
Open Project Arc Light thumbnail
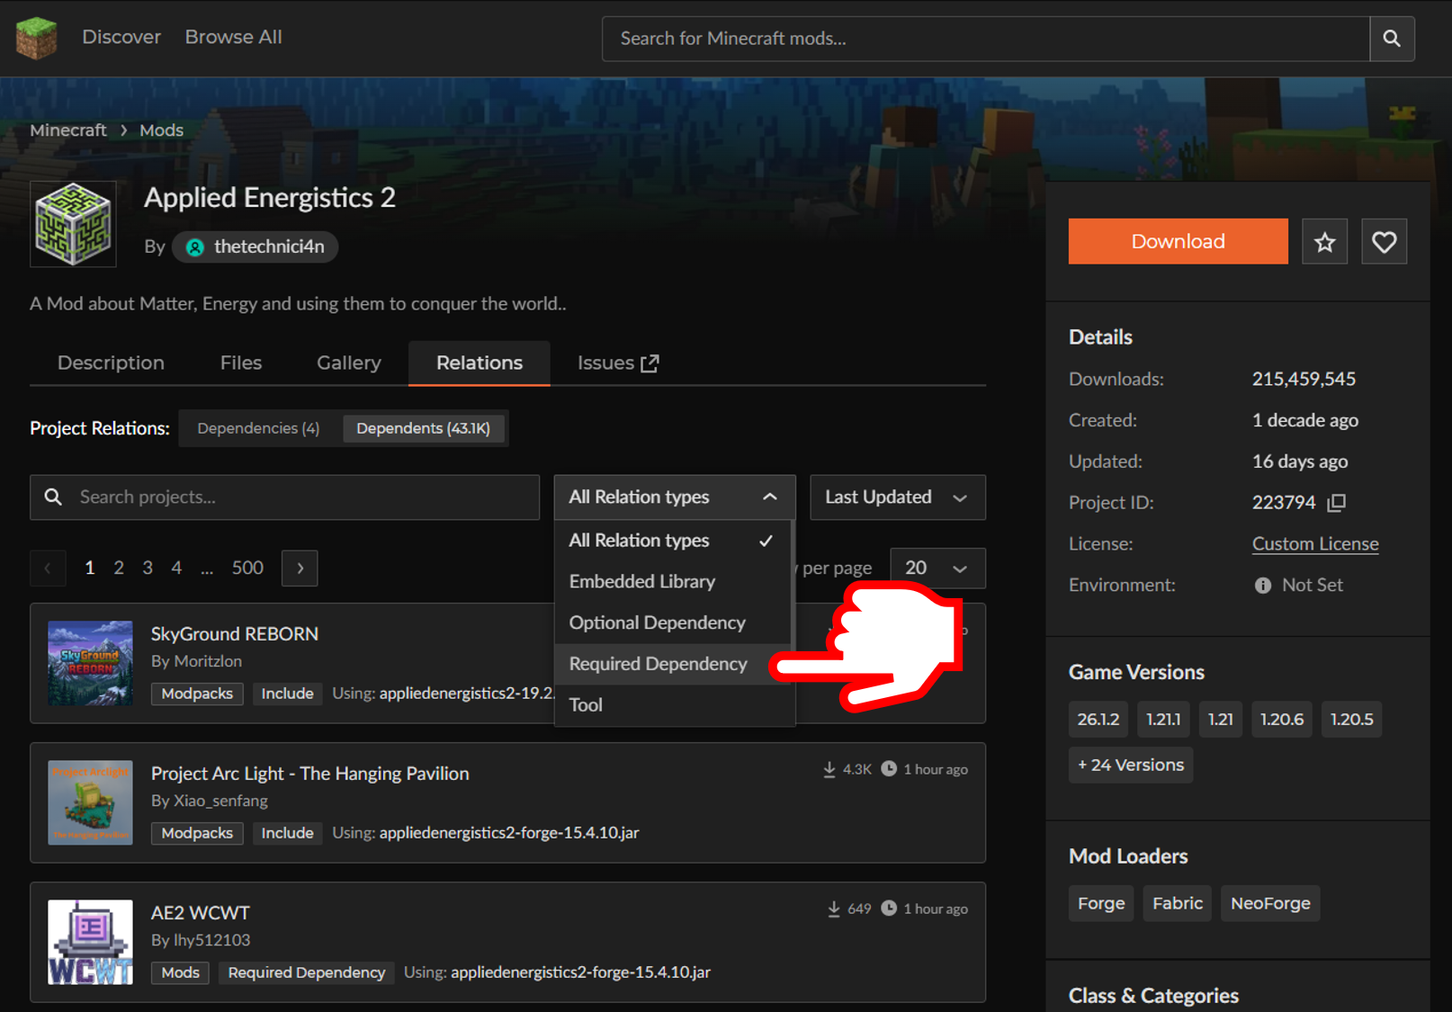pos(90,802)
